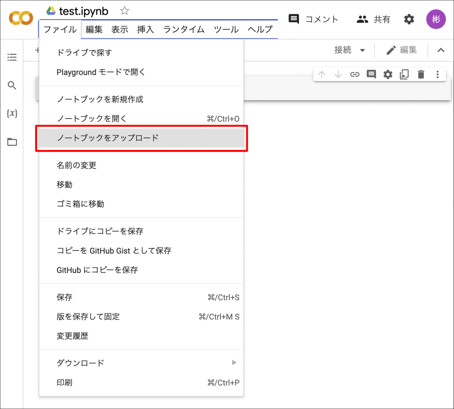Open the notebook search panel

(12, 85)
